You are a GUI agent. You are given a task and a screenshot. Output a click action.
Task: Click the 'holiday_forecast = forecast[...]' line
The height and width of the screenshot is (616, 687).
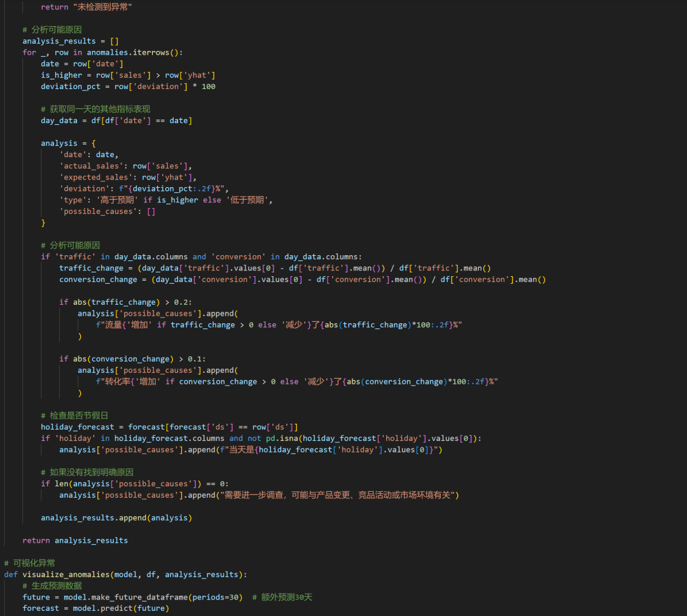pos(170,427)
